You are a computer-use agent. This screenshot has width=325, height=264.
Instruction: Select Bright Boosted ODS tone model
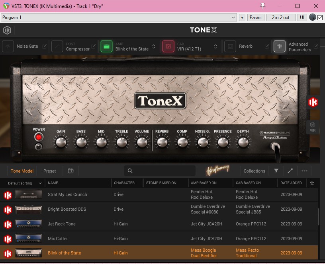click(x=159, y=209)
